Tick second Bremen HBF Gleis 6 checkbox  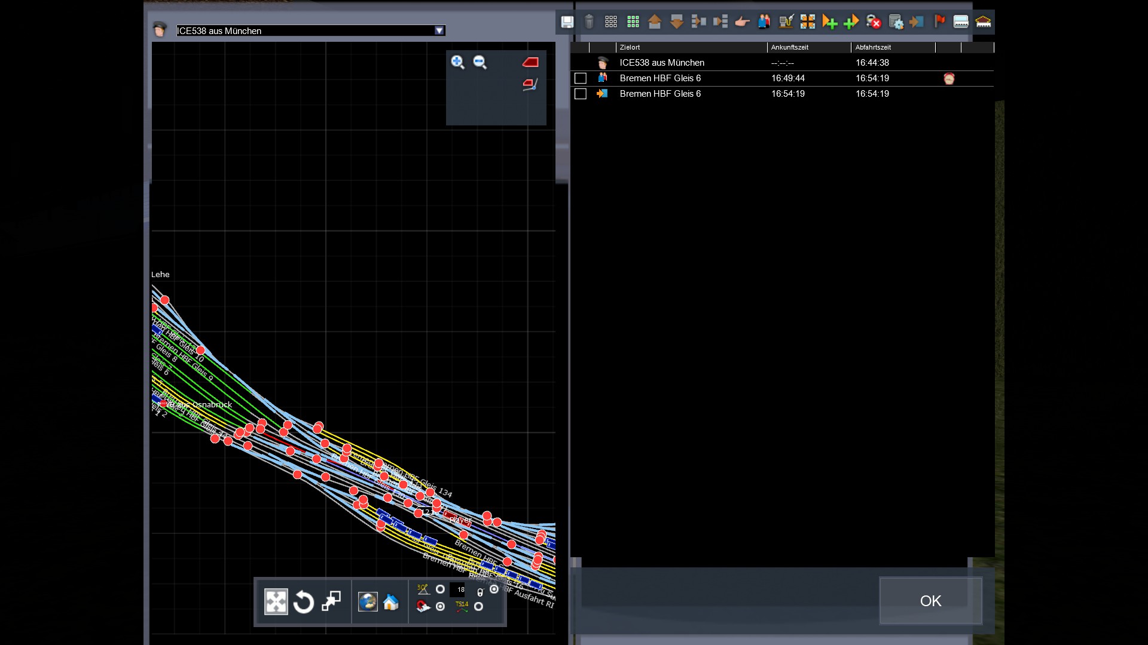tap(580, 94)
